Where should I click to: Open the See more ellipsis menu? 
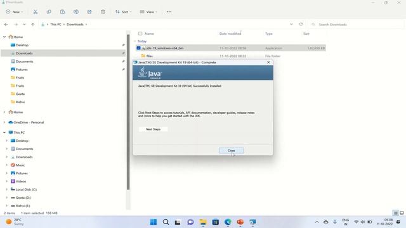click(x=169, y=12)
